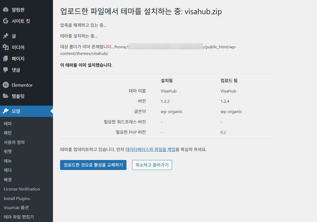Click the installed author wp-organic
This screenshot has height=222, width=317.
172,111
